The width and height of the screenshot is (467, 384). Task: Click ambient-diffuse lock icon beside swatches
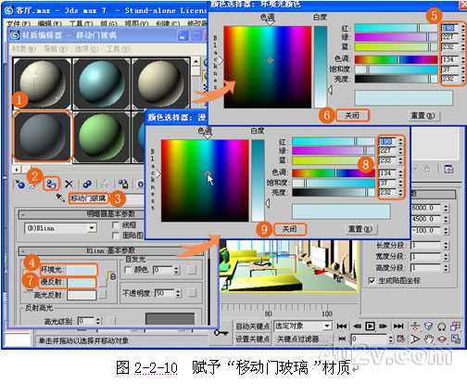113,276
